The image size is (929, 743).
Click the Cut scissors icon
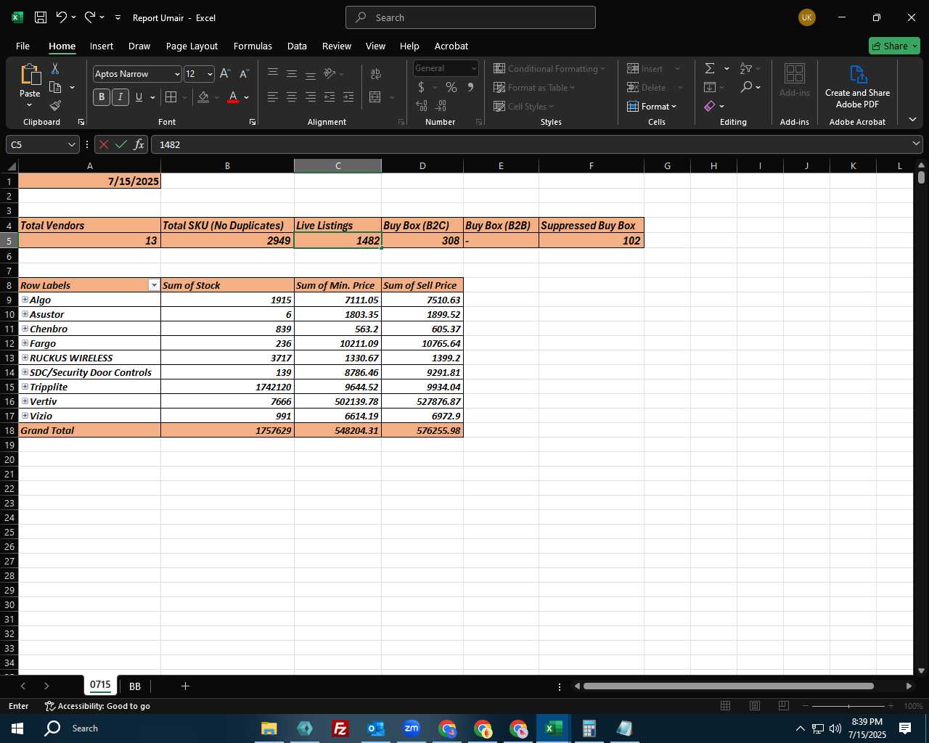click(x=54, y=68)
